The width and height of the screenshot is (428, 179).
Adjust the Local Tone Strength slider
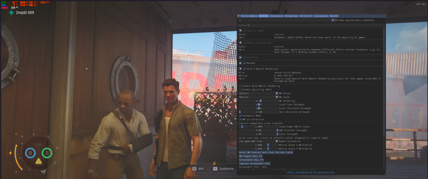point(259,104)
